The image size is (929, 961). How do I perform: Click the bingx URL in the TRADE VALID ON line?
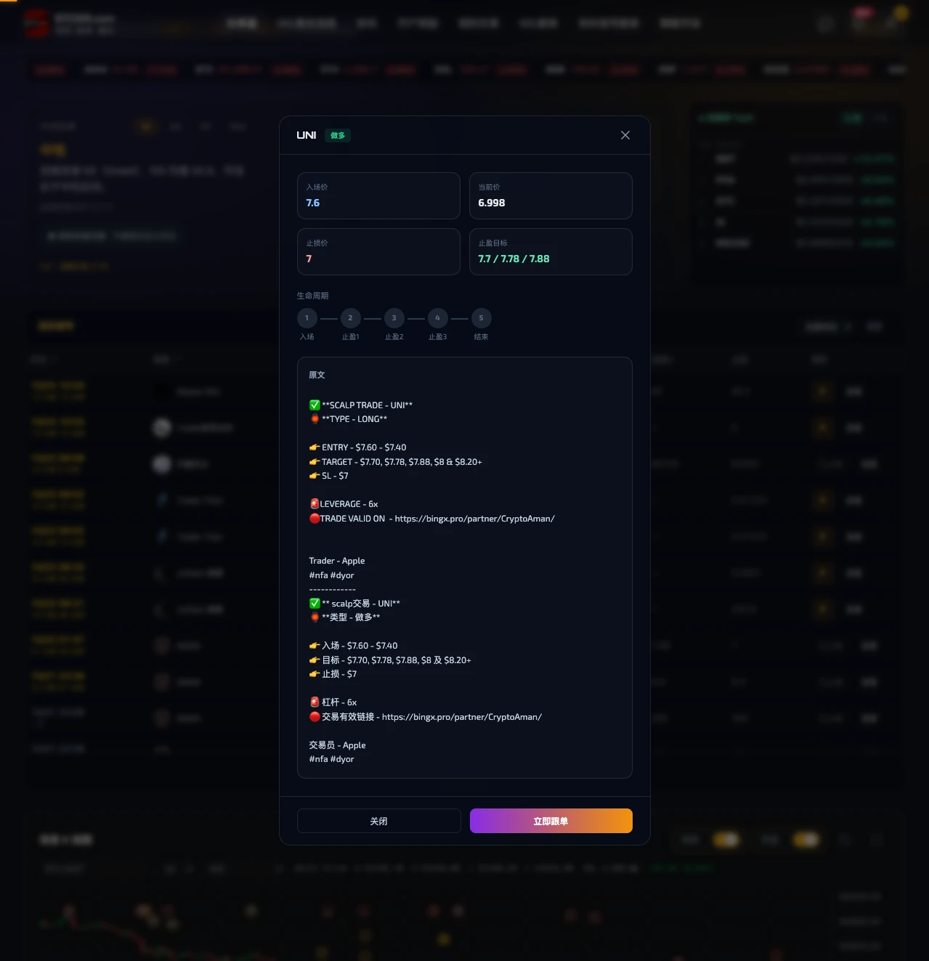point(475,519)
